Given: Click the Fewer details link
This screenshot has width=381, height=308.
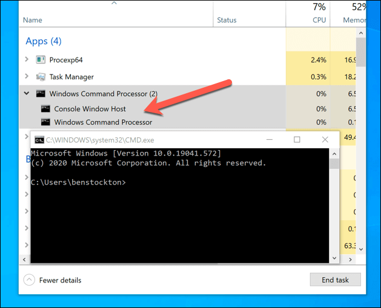Looking at the screenshot, I should pyautogui.click(x=60, y=280).
